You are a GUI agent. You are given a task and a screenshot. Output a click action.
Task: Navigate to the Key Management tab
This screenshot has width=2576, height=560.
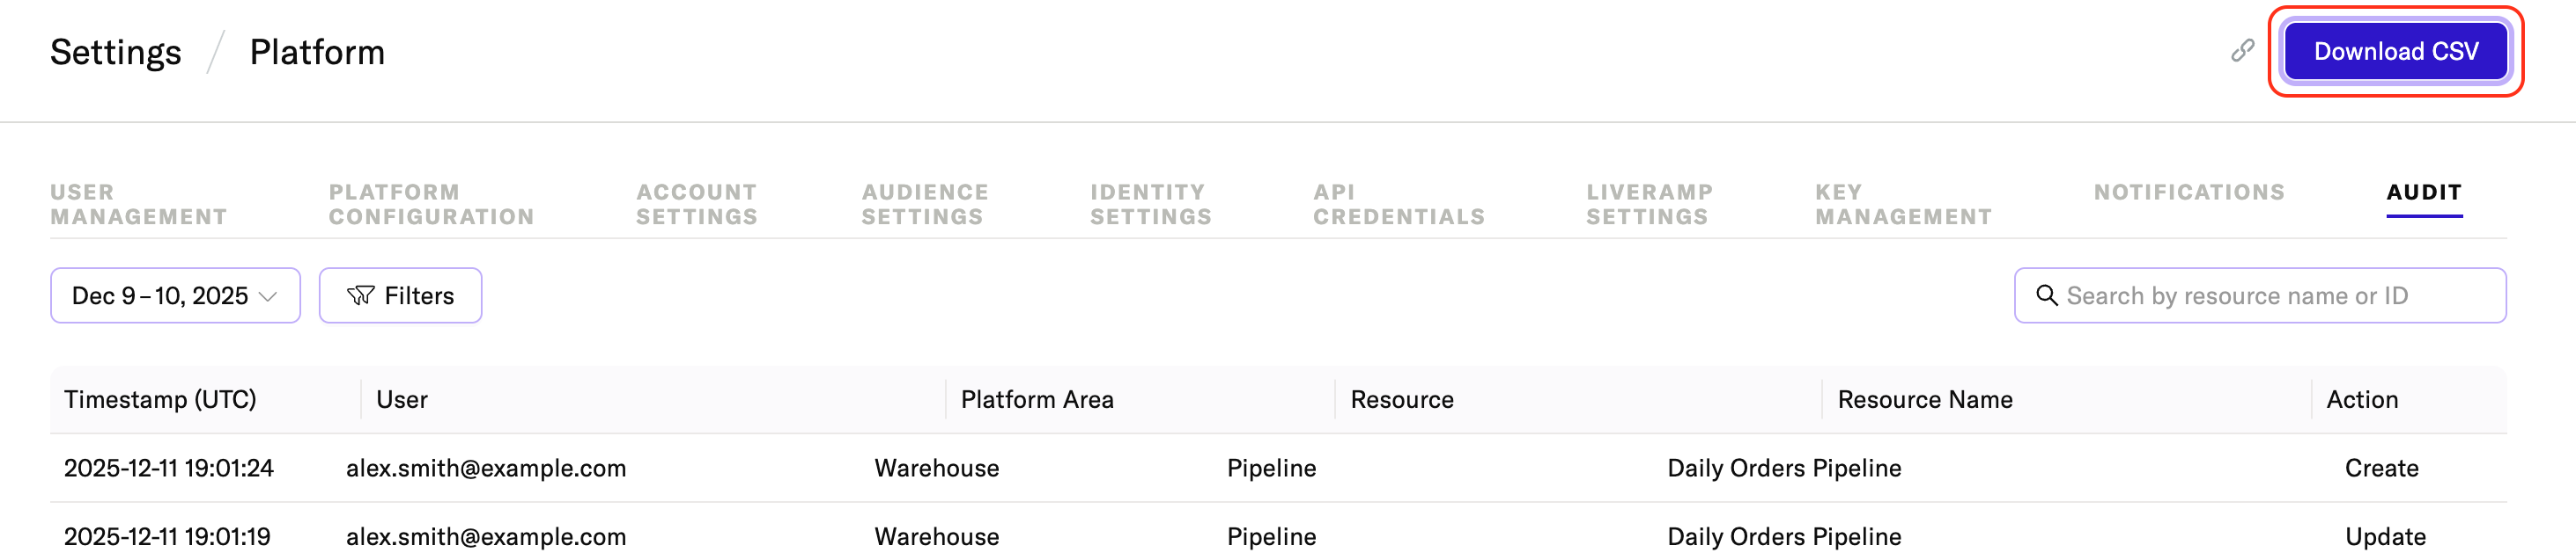click(1903, 205)
